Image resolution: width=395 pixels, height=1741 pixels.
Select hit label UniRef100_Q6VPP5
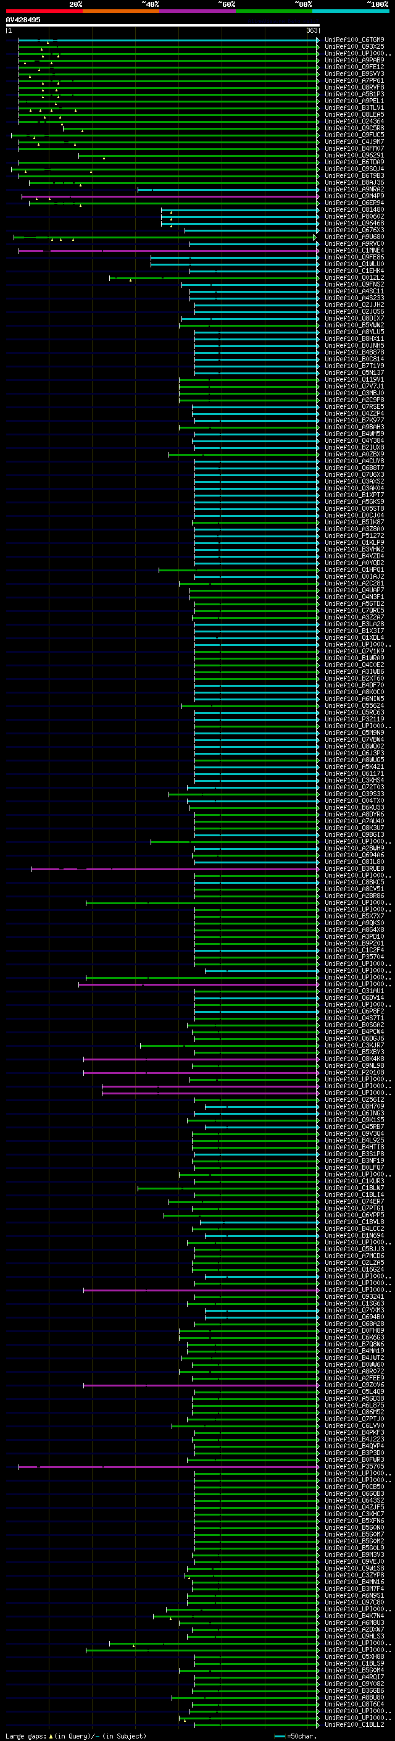click(354, 1215)
